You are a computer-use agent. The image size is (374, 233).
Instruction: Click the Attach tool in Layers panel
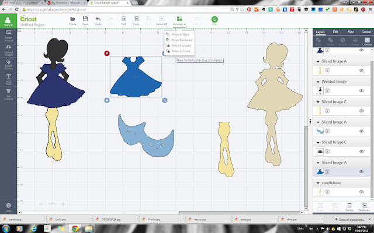[x=343, y=41]
